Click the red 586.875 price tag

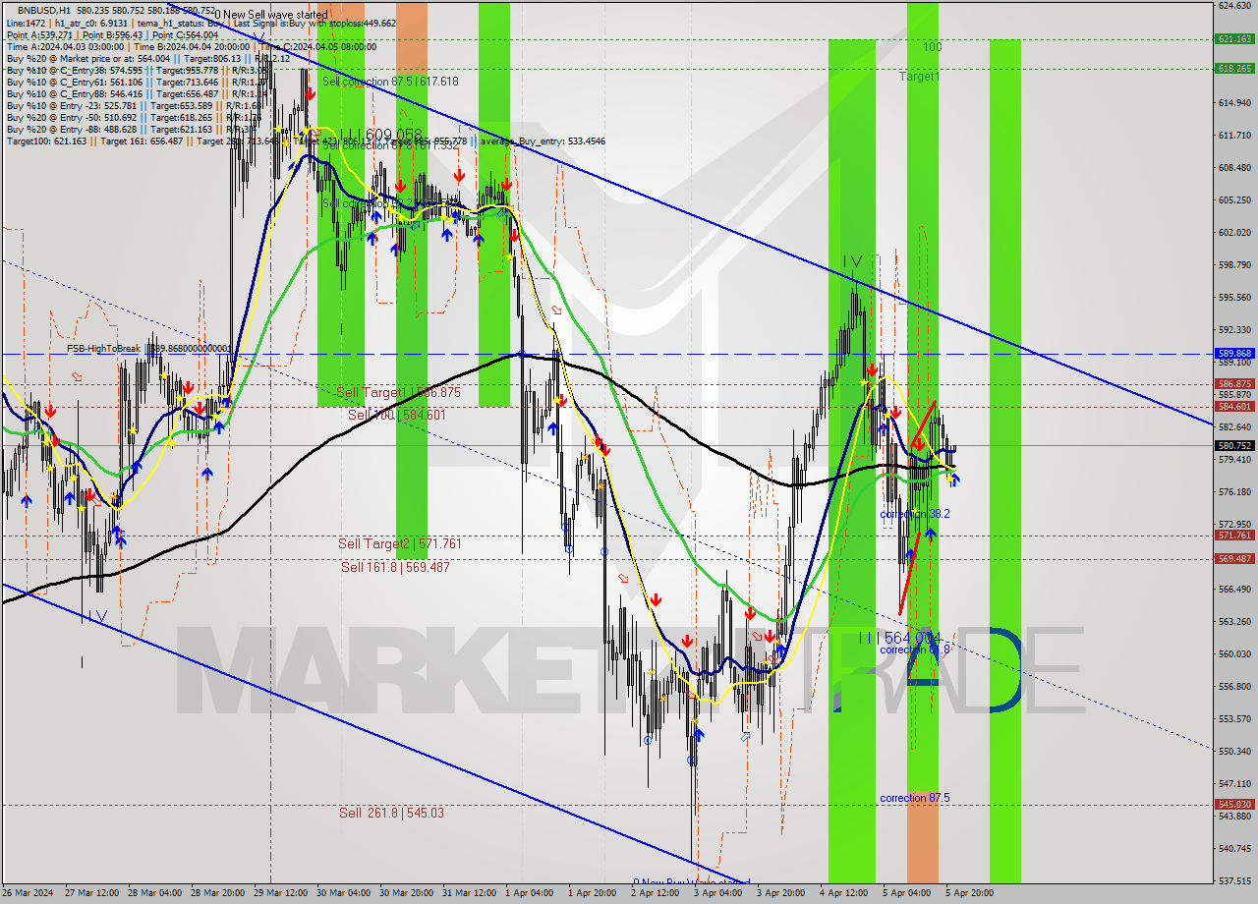click(x=1234, y=384)
